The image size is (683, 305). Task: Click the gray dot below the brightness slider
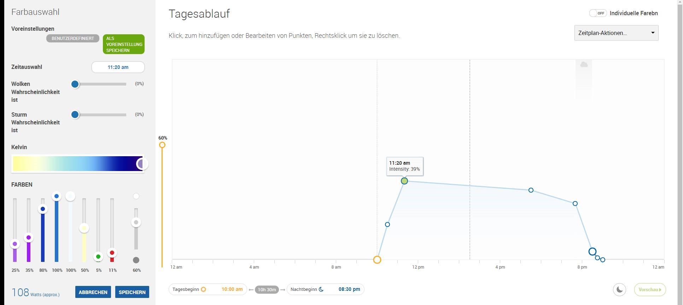click(136, 260)
